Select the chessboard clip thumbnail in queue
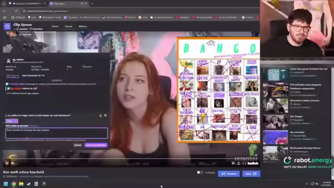Viewport: 334px width, 188px height. (x=276, y=75)
